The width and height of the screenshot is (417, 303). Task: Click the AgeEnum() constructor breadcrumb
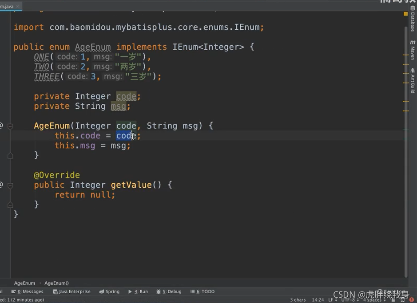56,283
